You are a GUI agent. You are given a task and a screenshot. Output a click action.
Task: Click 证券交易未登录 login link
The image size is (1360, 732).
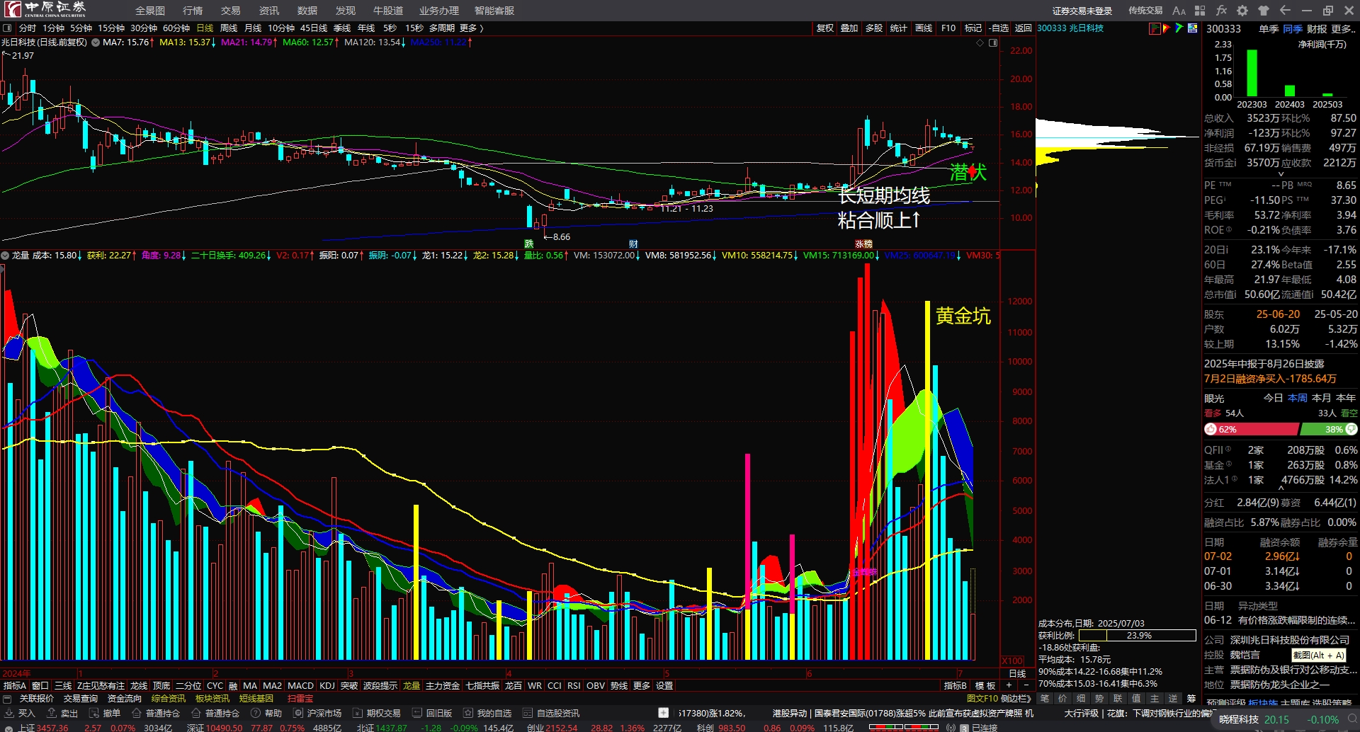tap(1082, 11)
